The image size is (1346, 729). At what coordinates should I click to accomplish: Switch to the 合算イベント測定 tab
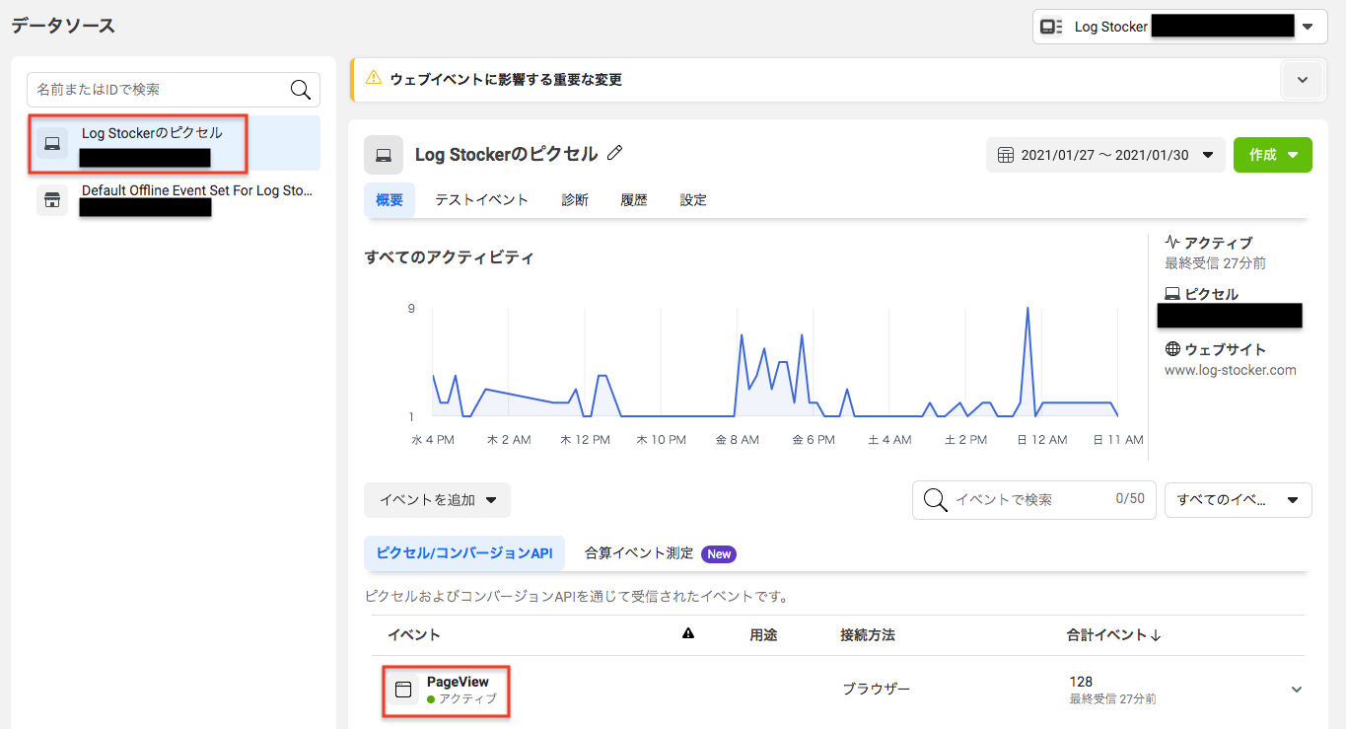(660, 553)
